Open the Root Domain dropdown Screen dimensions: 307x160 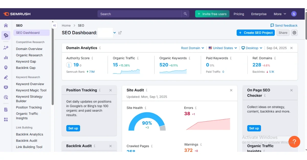pos(193,48)
